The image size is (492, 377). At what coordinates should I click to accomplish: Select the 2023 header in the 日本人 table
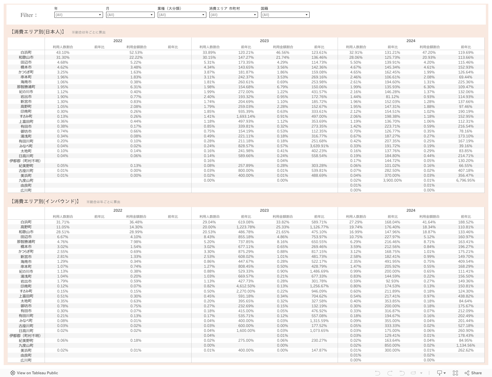click(264, 41)
